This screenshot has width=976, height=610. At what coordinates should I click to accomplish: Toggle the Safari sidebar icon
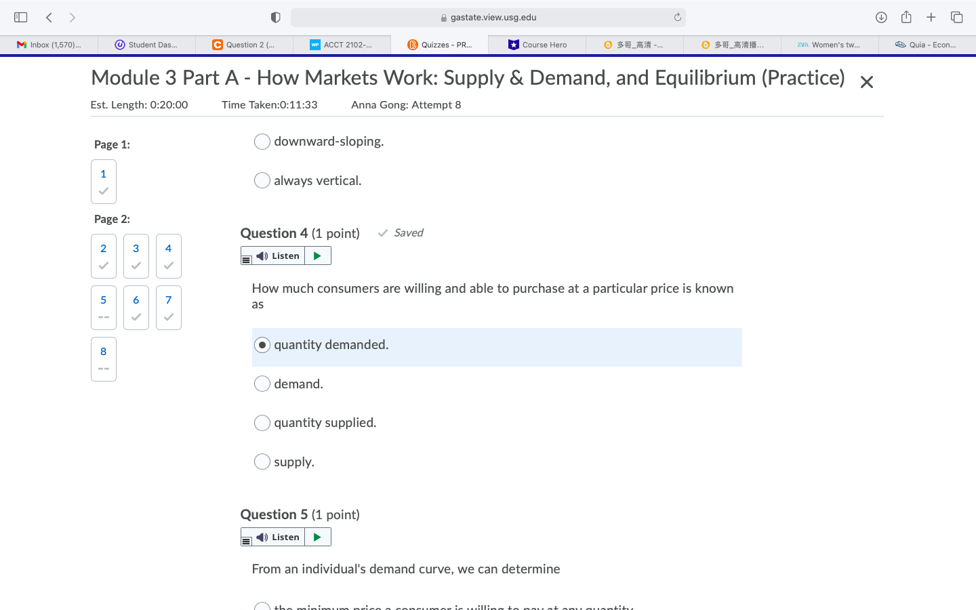[x=20, y=17]
